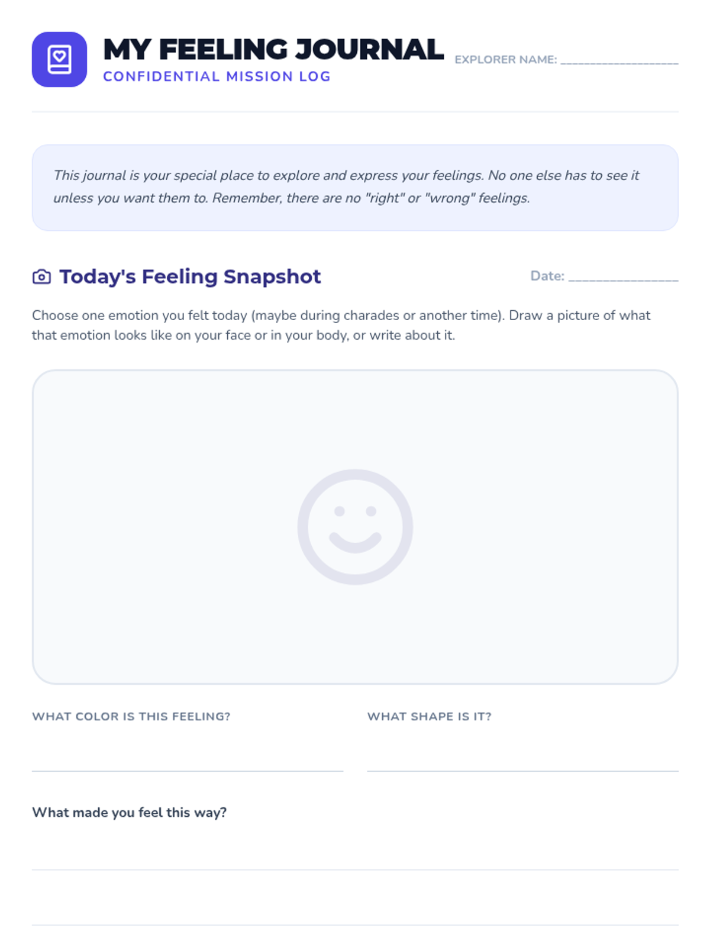Click the blue intro note about feelings
Viewport: 710px width, 947px height.
pyautogui.click(x=355, y=187)
